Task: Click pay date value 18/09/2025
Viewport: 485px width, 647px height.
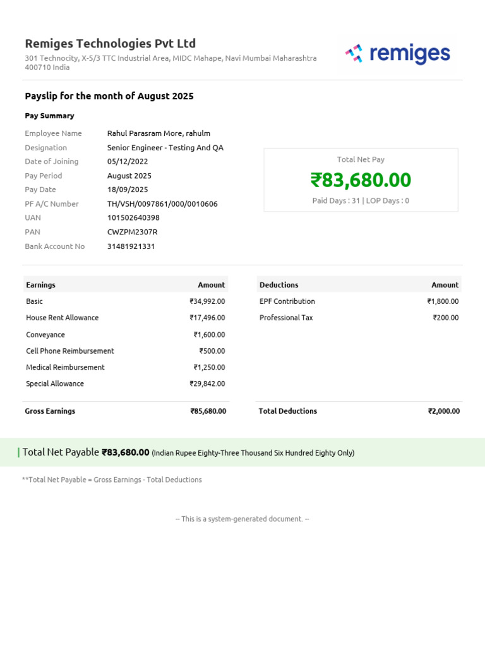Action: tap(128, 190)
